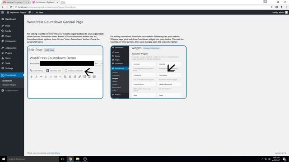
Task: Open the Dashboard menu in WordPress sidebar
Action: click(10, 19)
